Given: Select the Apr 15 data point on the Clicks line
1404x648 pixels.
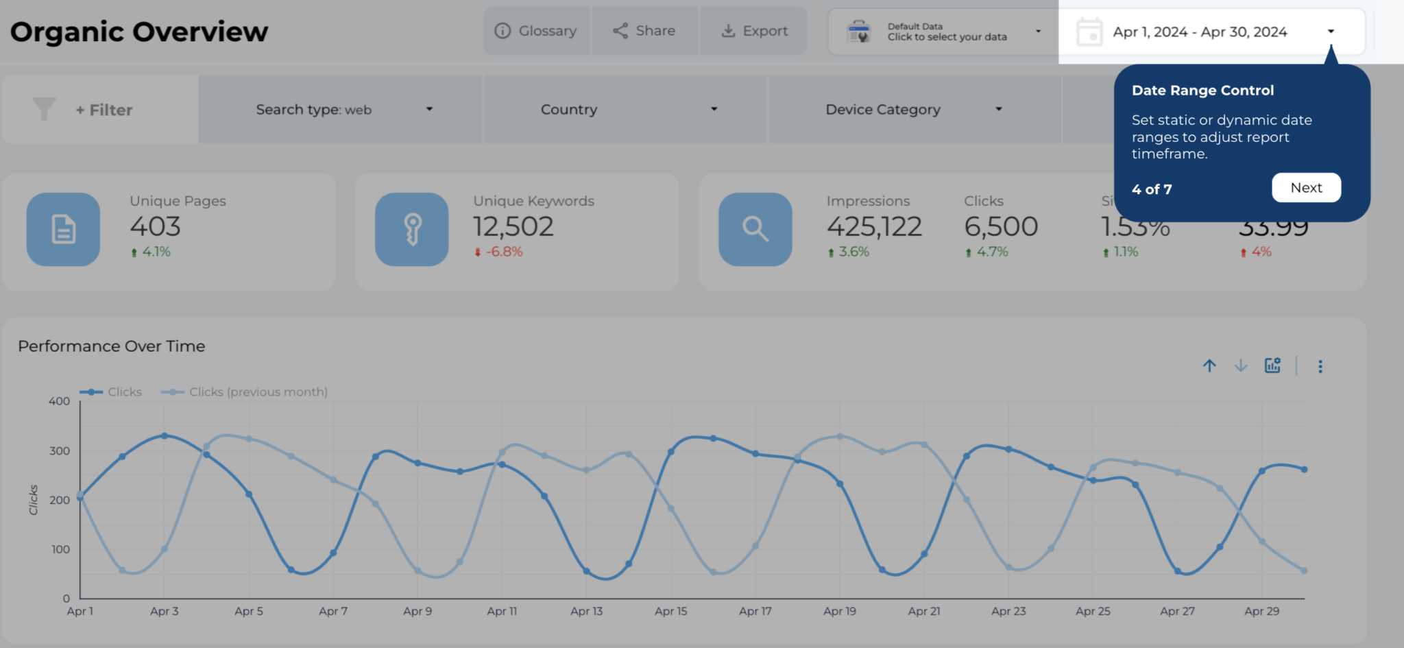Looking at the screenshot, I should click(670, 452).
